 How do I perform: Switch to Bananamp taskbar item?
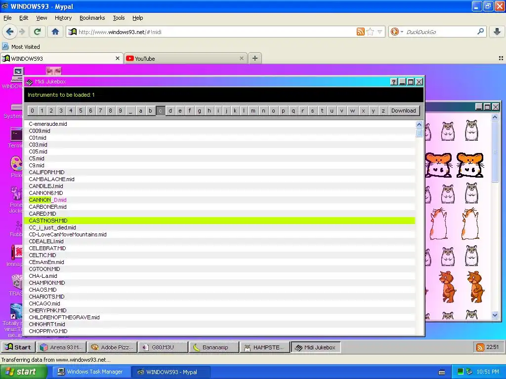(214, 347)
